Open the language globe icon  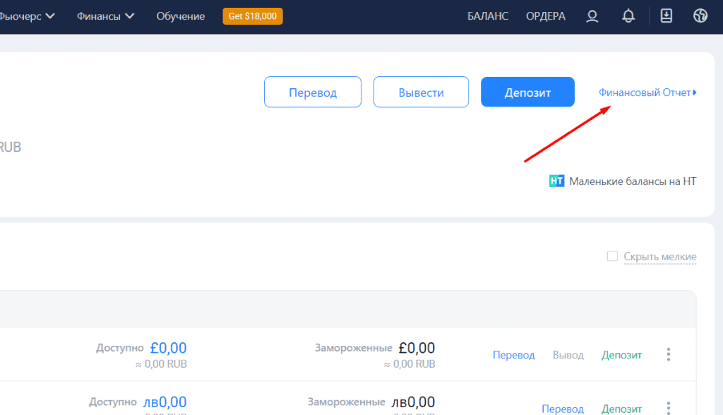coord(700,16)
